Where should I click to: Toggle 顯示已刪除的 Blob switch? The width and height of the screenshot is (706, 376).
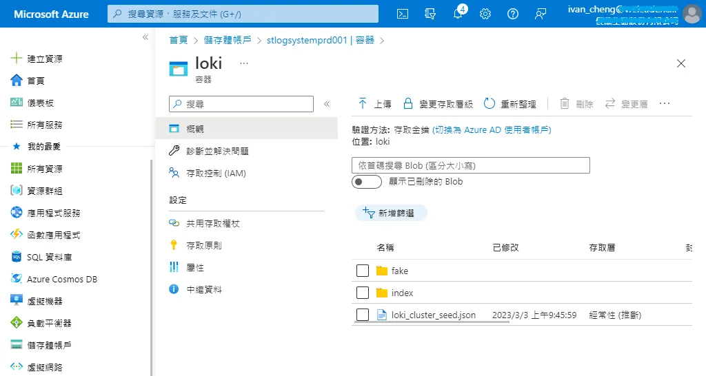[x=367, y=182]
